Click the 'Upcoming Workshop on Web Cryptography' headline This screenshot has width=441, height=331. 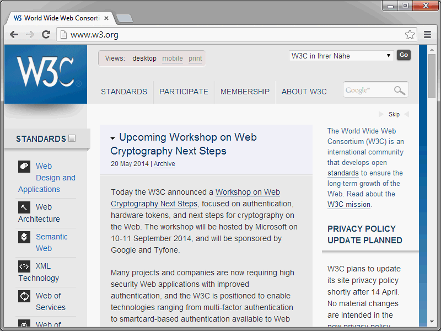pos(184,144)
